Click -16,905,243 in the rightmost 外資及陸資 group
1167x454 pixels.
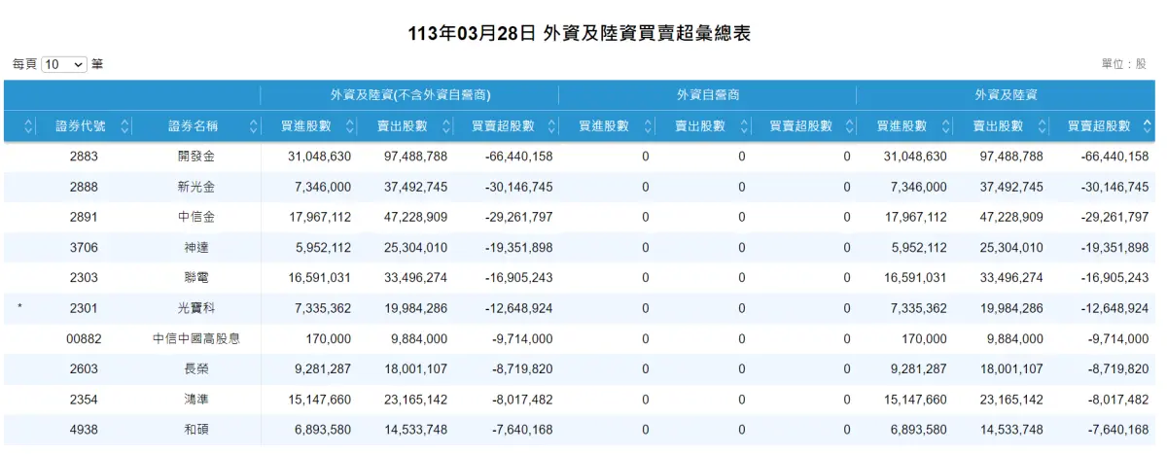(1114, 278)
